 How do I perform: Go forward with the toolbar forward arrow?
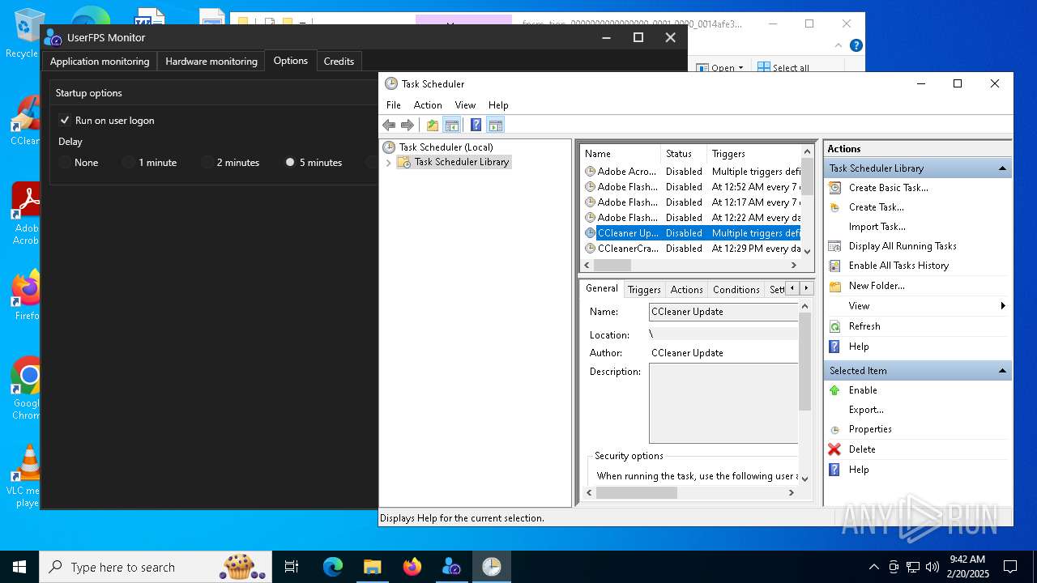(408, 125)
